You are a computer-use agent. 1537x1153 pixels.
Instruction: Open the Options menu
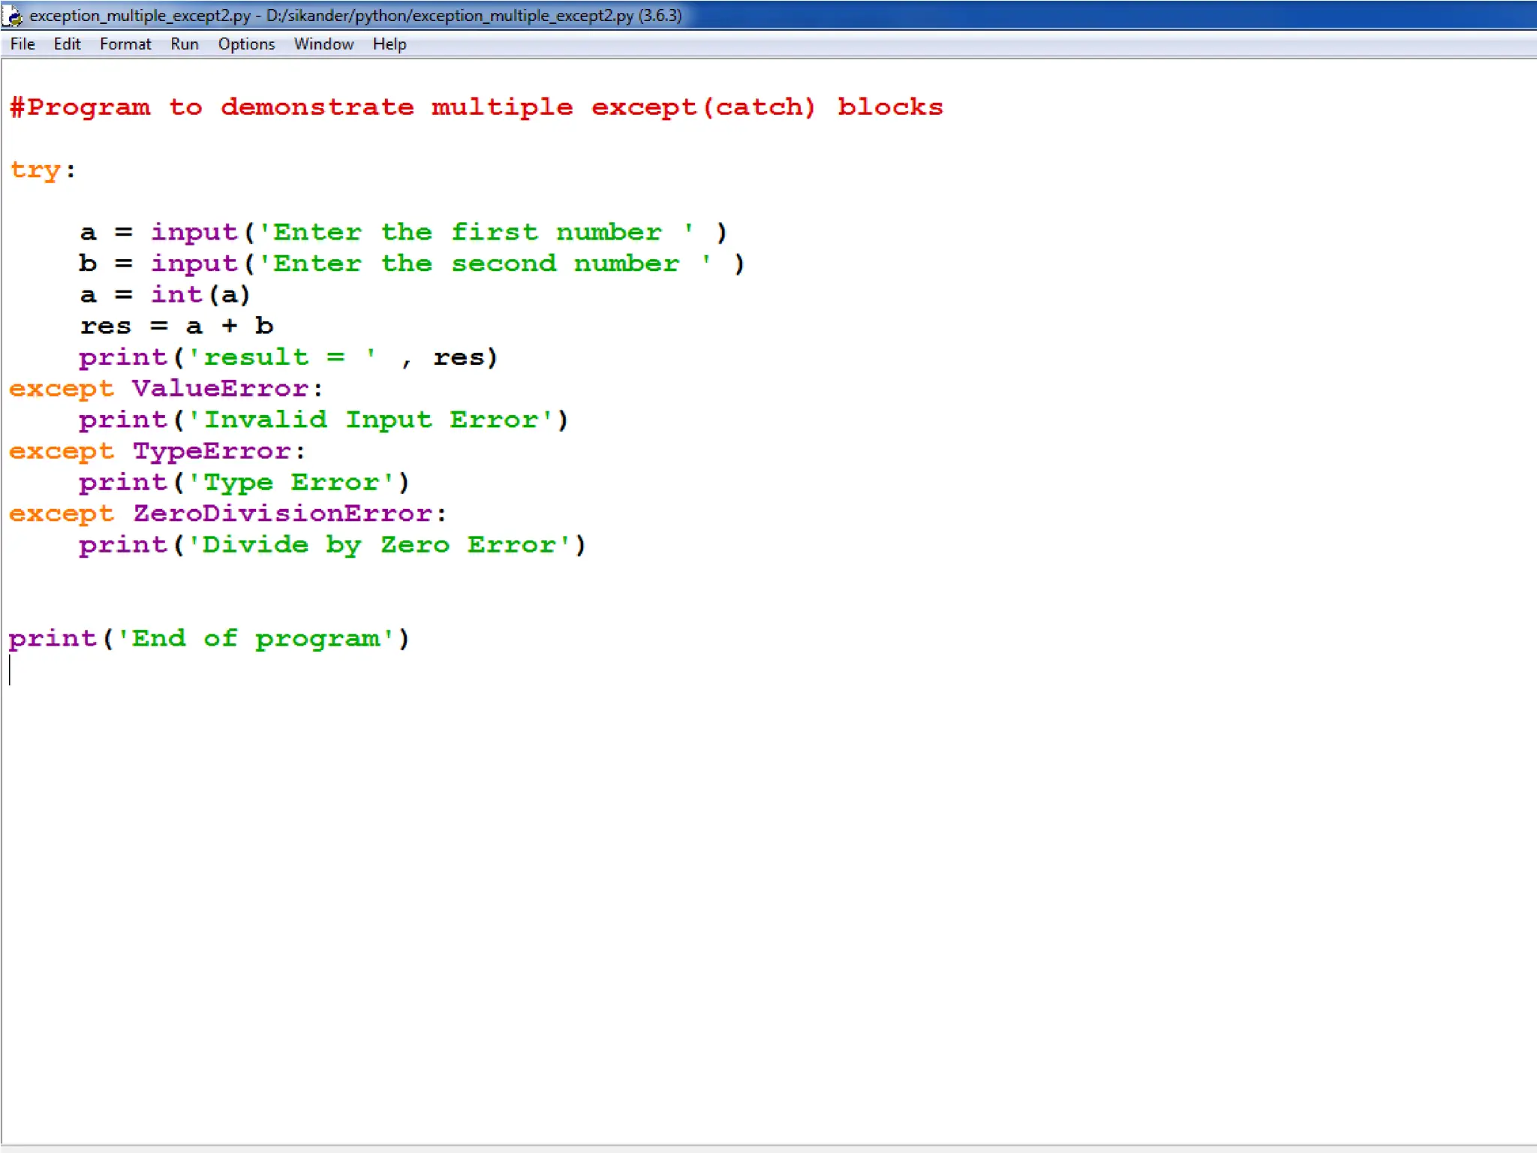click(246, 44)
